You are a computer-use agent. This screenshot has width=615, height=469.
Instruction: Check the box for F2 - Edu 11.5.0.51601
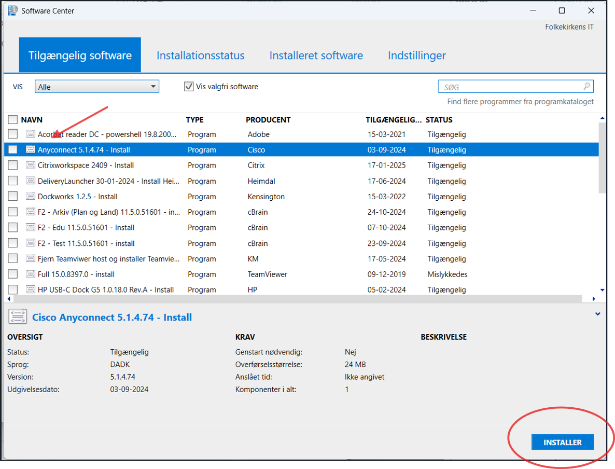coord(13,227)
